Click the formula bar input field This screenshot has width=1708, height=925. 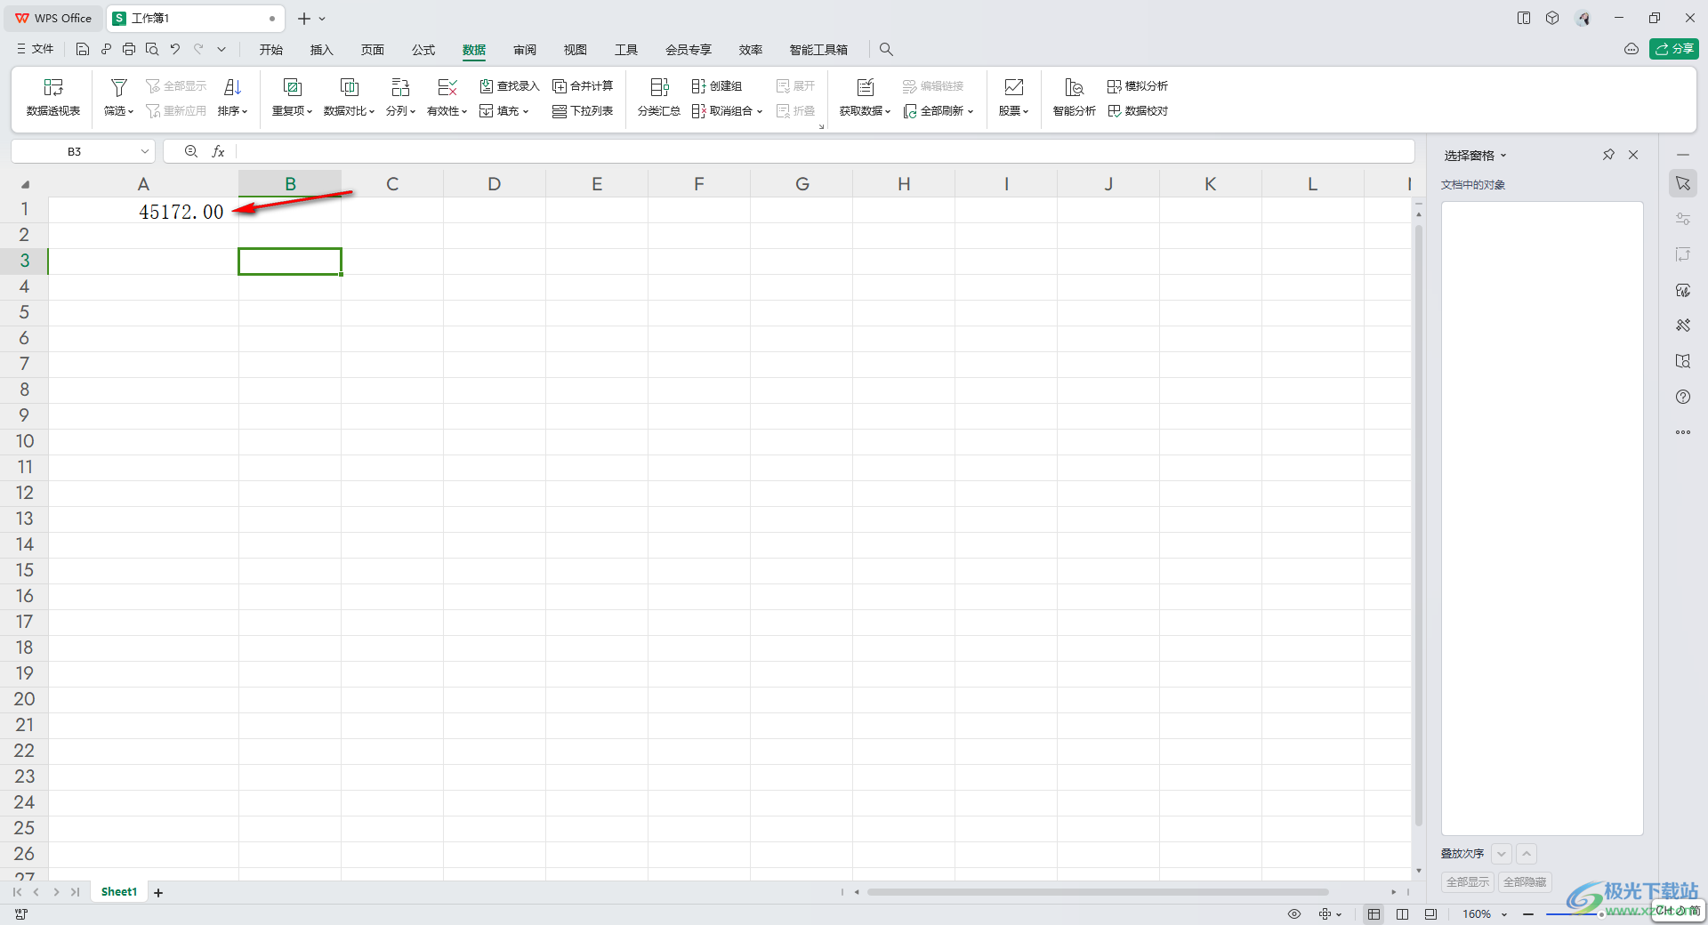[824, 152]
